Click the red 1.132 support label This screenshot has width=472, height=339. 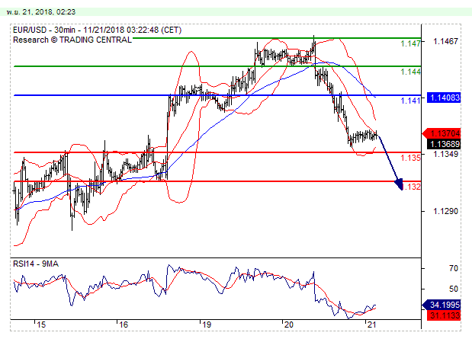point(411,187)
